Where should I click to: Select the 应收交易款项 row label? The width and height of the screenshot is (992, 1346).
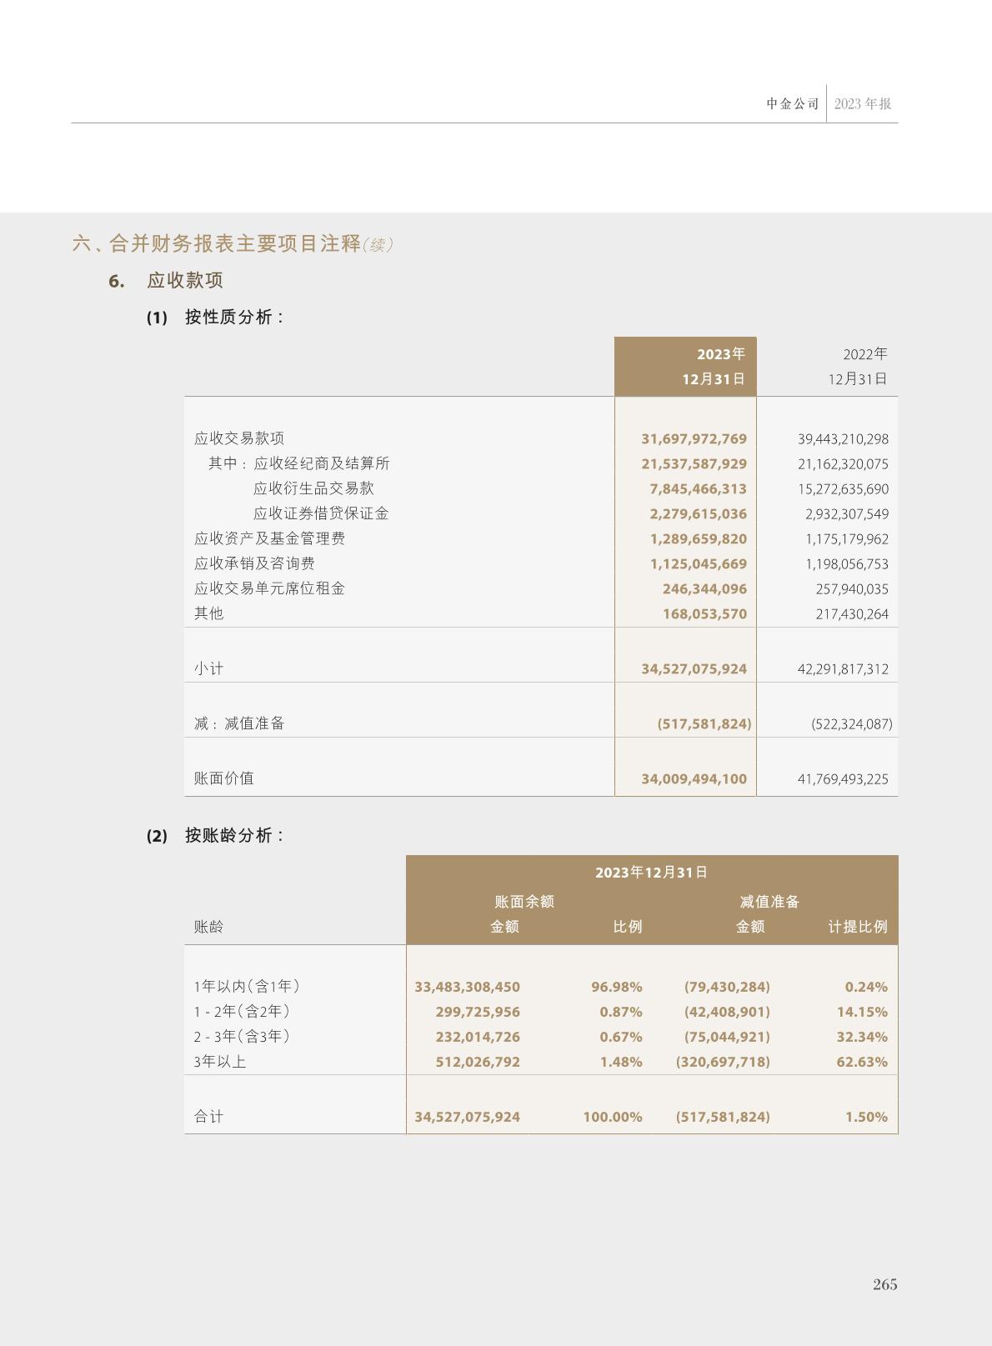[x=239, y=438]
